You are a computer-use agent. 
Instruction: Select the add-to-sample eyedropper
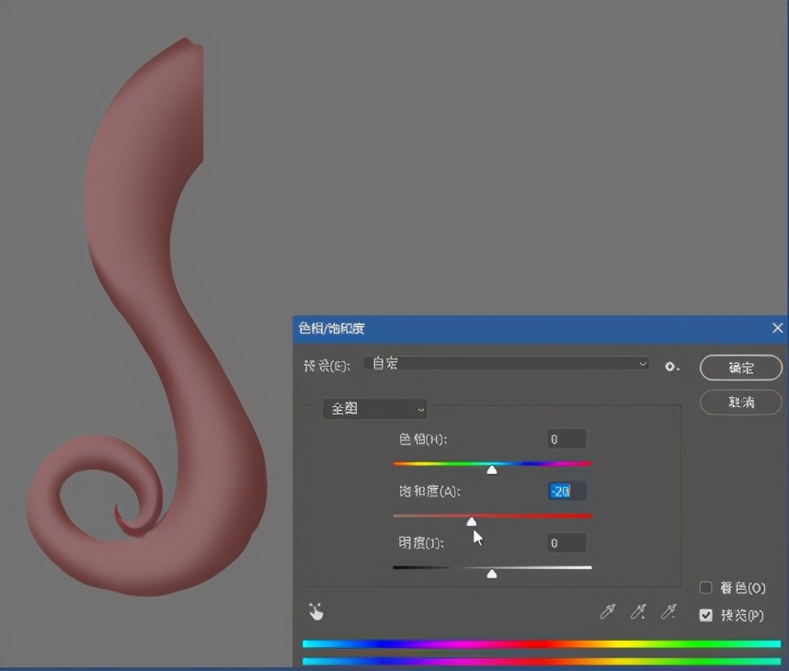pyautogui.click(x=637, y=612)
